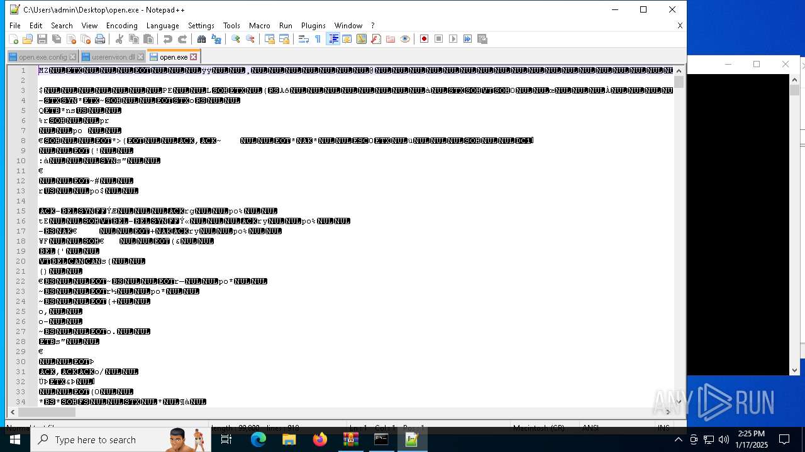The height and width of the screenshot is (452, 805).
Task: Open the Document Map icon
Action: pos(362,39)
